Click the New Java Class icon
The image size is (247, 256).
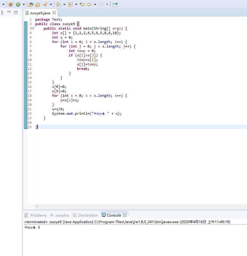click(x=18, y=4)
